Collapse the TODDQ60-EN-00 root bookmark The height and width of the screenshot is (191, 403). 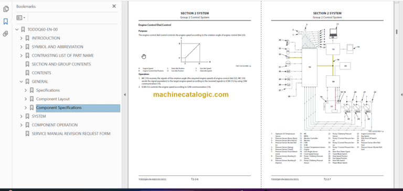(x=17, y=29)
